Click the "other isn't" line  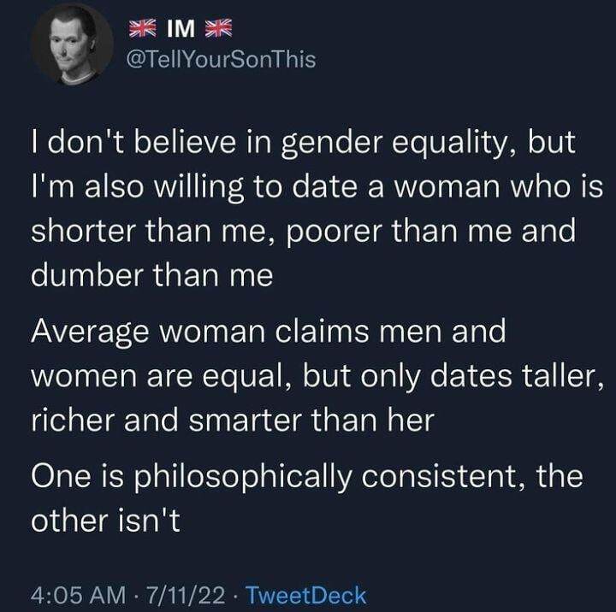click(103, 519)
